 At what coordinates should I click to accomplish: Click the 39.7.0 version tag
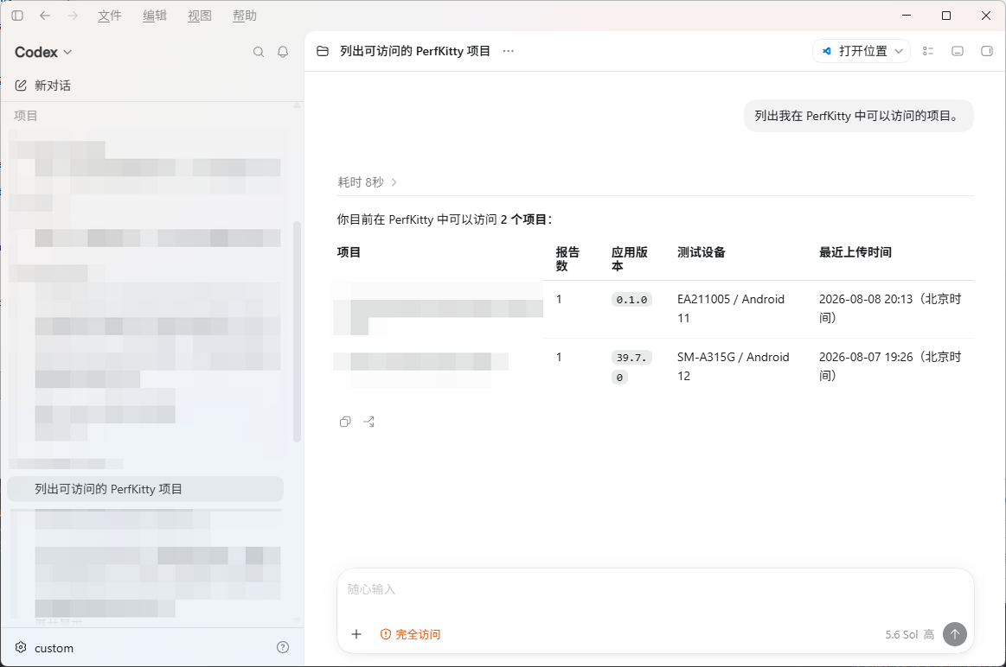click(631, 367)
